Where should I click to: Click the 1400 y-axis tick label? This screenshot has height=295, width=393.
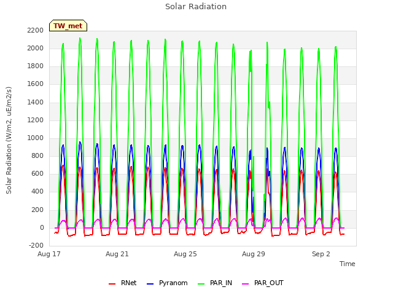tap(36, 102)
